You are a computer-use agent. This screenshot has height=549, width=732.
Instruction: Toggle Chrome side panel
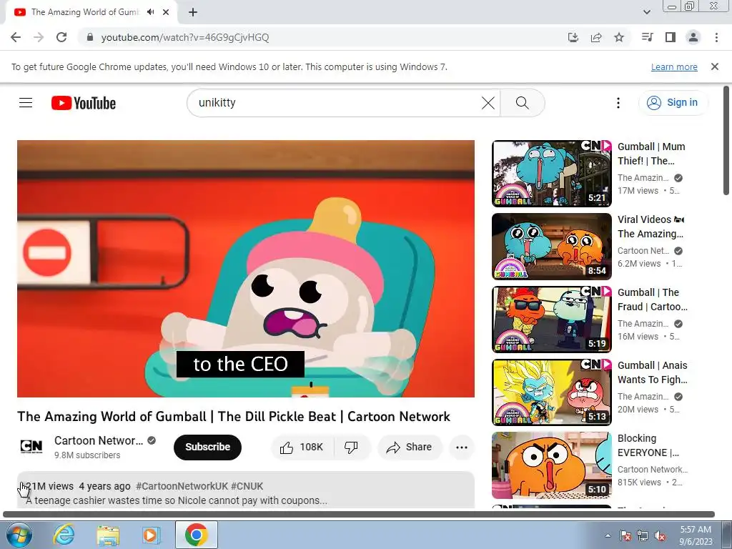click(671, 37)
